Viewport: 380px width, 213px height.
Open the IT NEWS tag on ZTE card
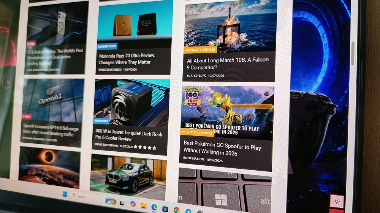point(31,44)
